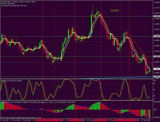
Task: Click the '27 Jan 06:05' time axis label
Action: point(16,120)
